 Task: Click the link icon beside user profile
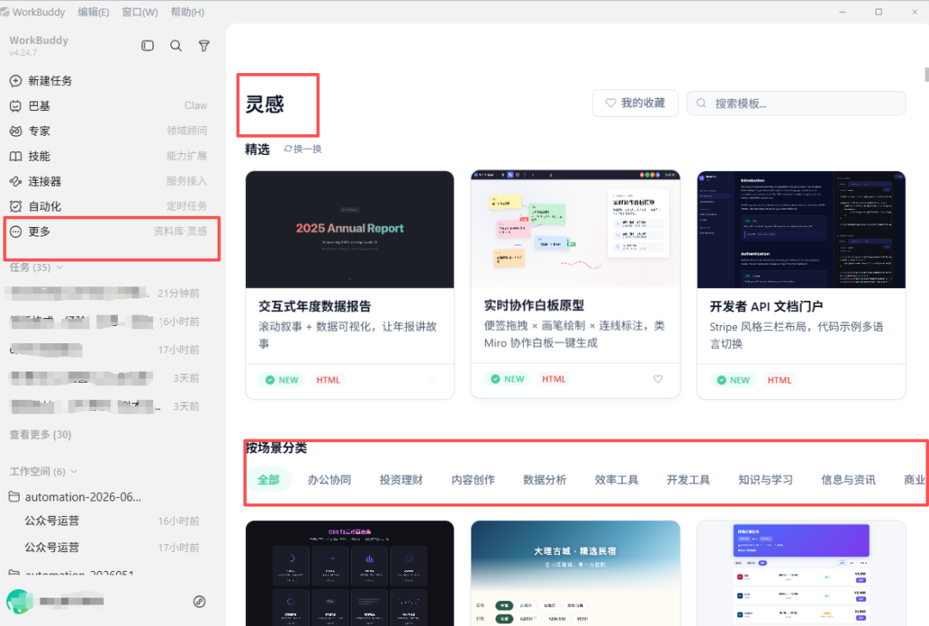(x=200, y=602)
